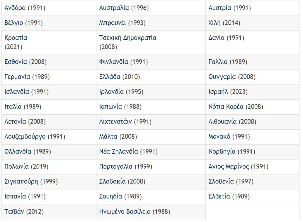Viewport: 303px width, 222px height.
Task: Open the Ελλάδα (2010) link
Action: pos(120,77)
